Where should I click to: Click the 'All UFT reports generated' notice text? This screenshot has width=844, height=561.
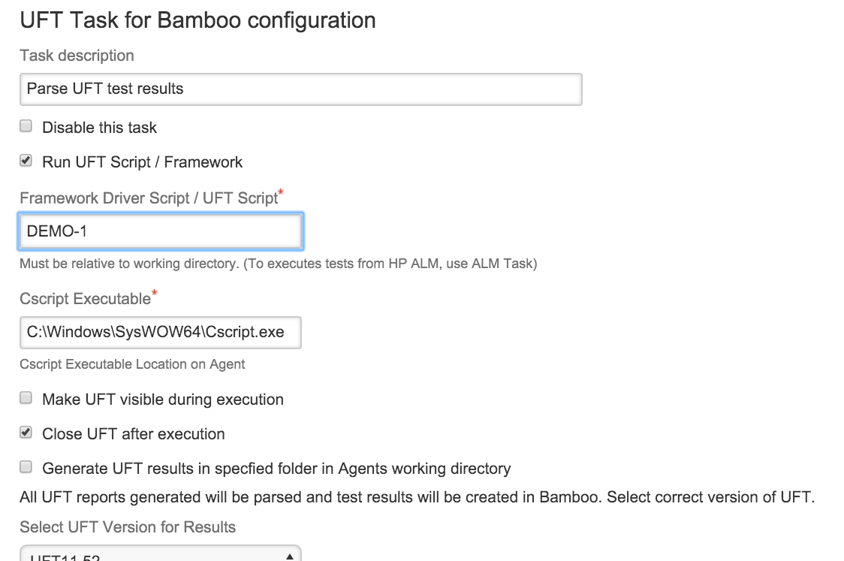click(420, 496)
